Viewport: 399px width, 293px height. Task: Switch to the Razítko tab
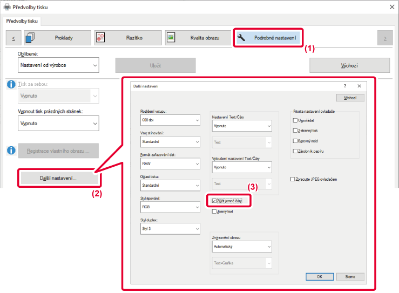click(x=127, y=38)
